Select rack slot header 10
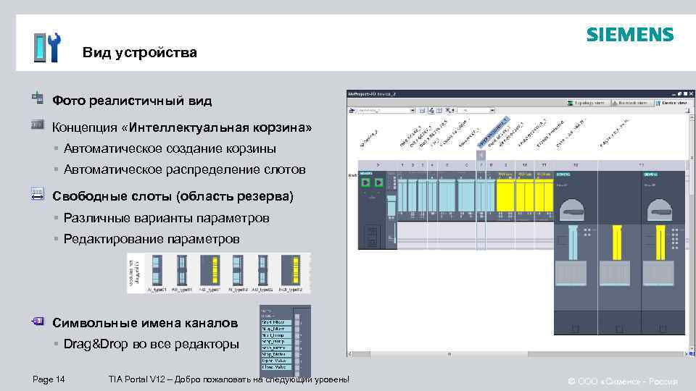Screen dimensions: 696x391 tap(525, 165)
